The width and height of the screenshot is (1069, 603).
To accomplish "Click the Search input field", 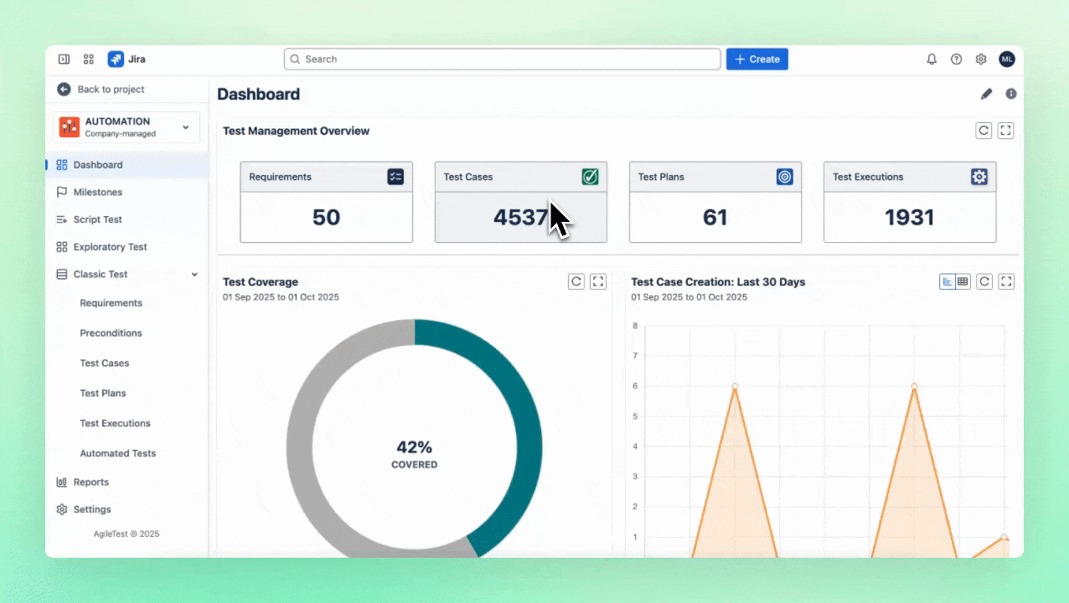I will pyautogui.click(x=503, y=59).
